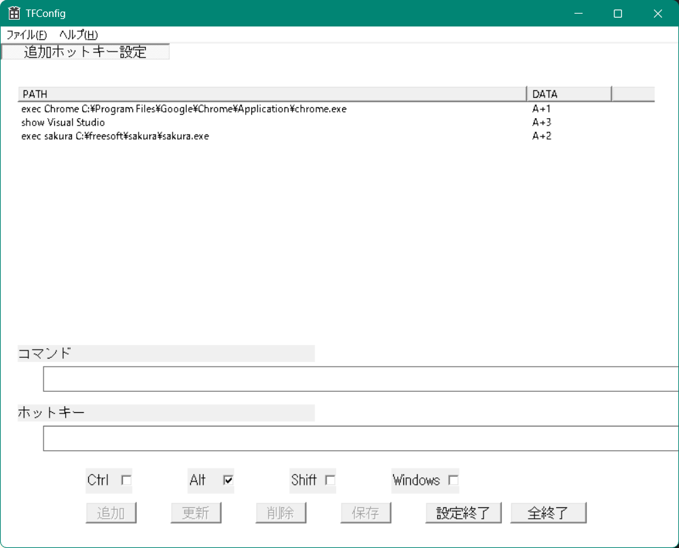679x548 pixels.
Task: Enable the Shift modifier checkbox
Action: [330, 480]
